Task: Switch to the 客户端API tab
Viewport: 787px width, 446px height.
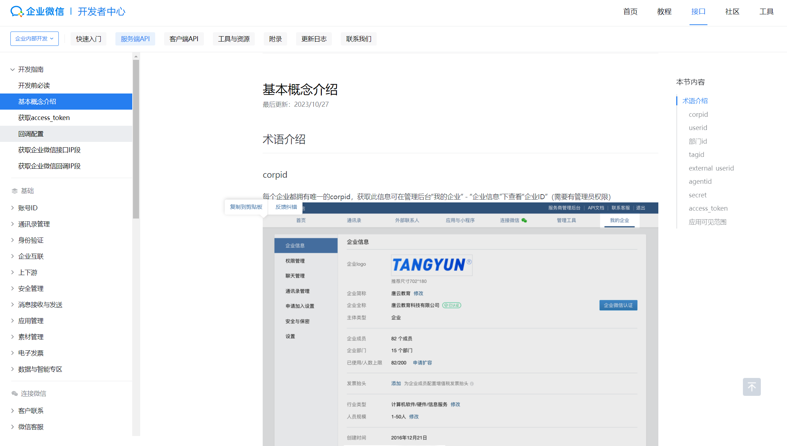Action: point(183,39)
